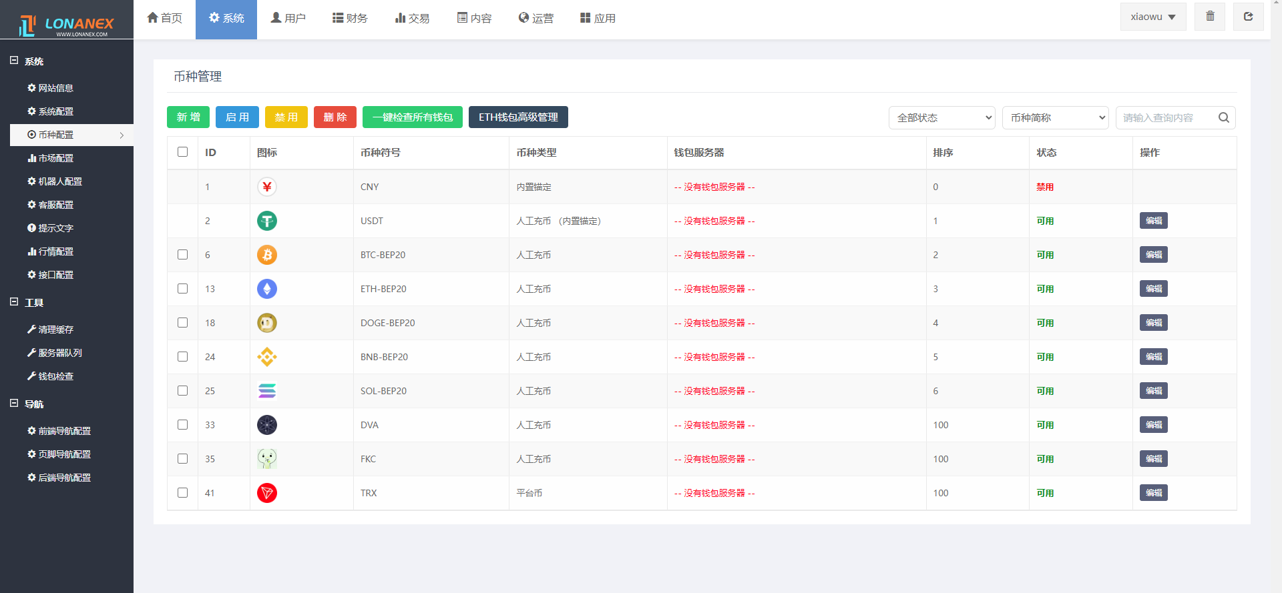Click the Bitcoin coin icon
The image size is (1282, 593).
tap(267, 255)
